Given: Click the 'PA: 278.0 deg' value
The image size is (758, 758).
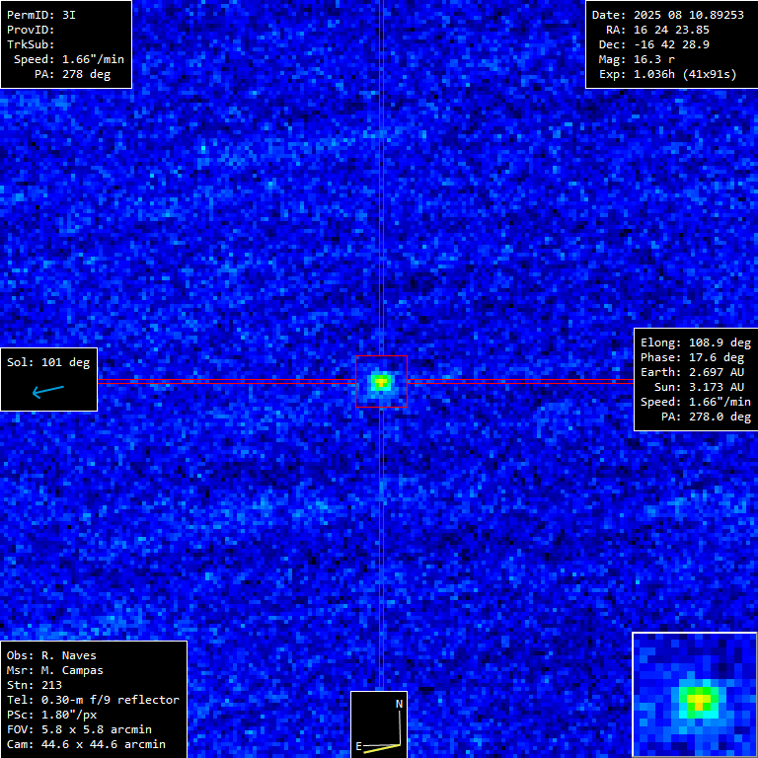Looking at the screenshot, I should 707,417.
